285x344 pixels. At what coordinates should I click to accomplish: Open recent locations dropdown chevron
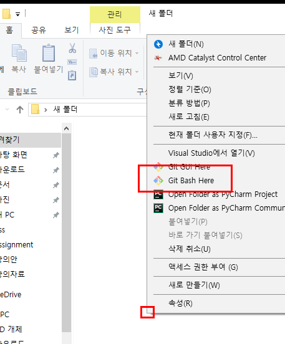pyautogui.click(x=7, y=109)
